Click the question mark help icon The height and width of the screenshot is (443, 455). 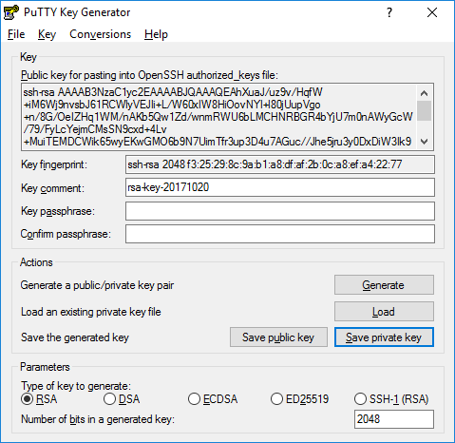pos(389,12)
